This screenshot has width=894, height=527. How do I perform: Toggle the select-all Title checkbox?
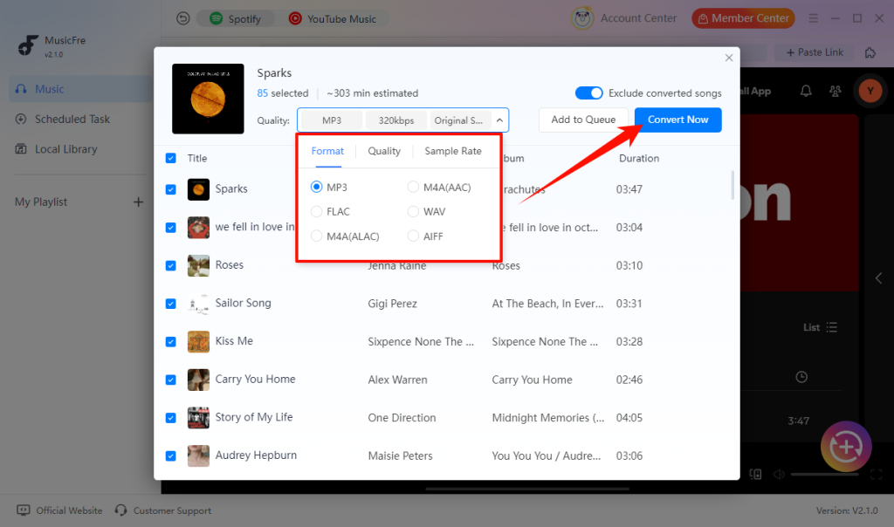tap(170, 158)
